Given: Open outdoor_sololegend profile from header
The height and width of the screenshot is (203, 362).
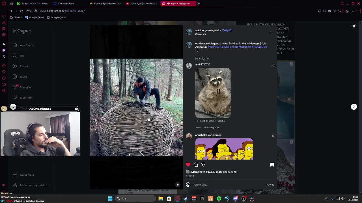Looking at the screenshot, I should coord(207,30).
